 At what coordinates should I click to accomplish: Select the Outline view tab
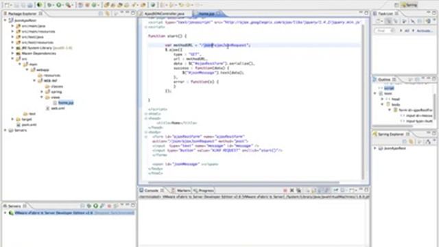(384, 80)
